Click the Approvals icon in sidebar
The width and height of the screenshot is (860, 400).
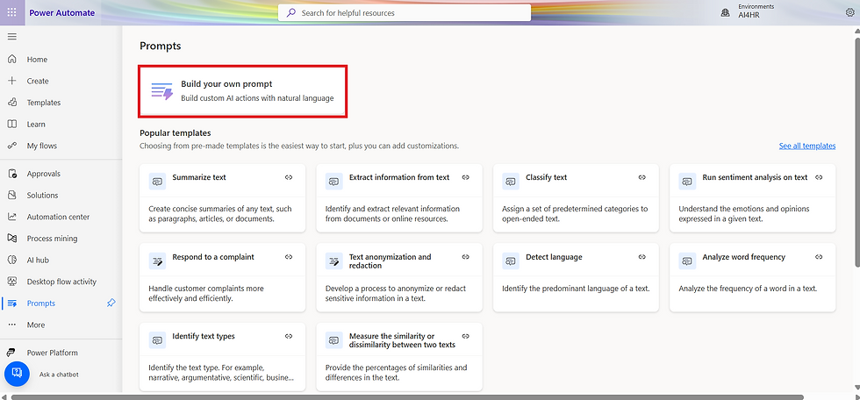coord(12,174)
